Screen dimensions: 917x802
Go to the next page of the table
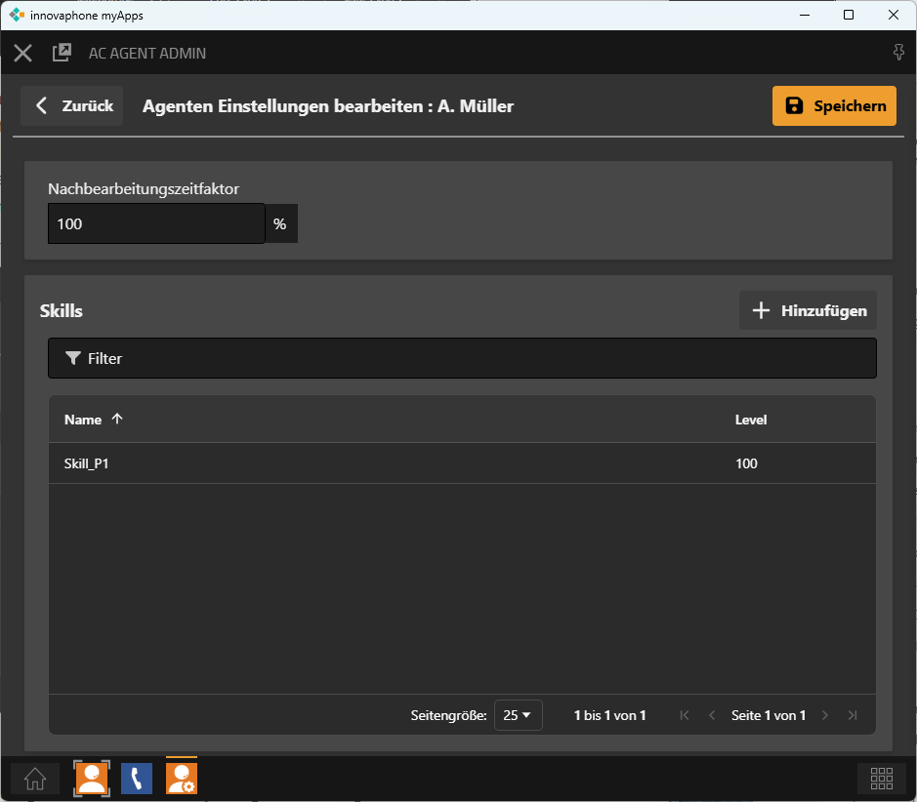point(825,715)
